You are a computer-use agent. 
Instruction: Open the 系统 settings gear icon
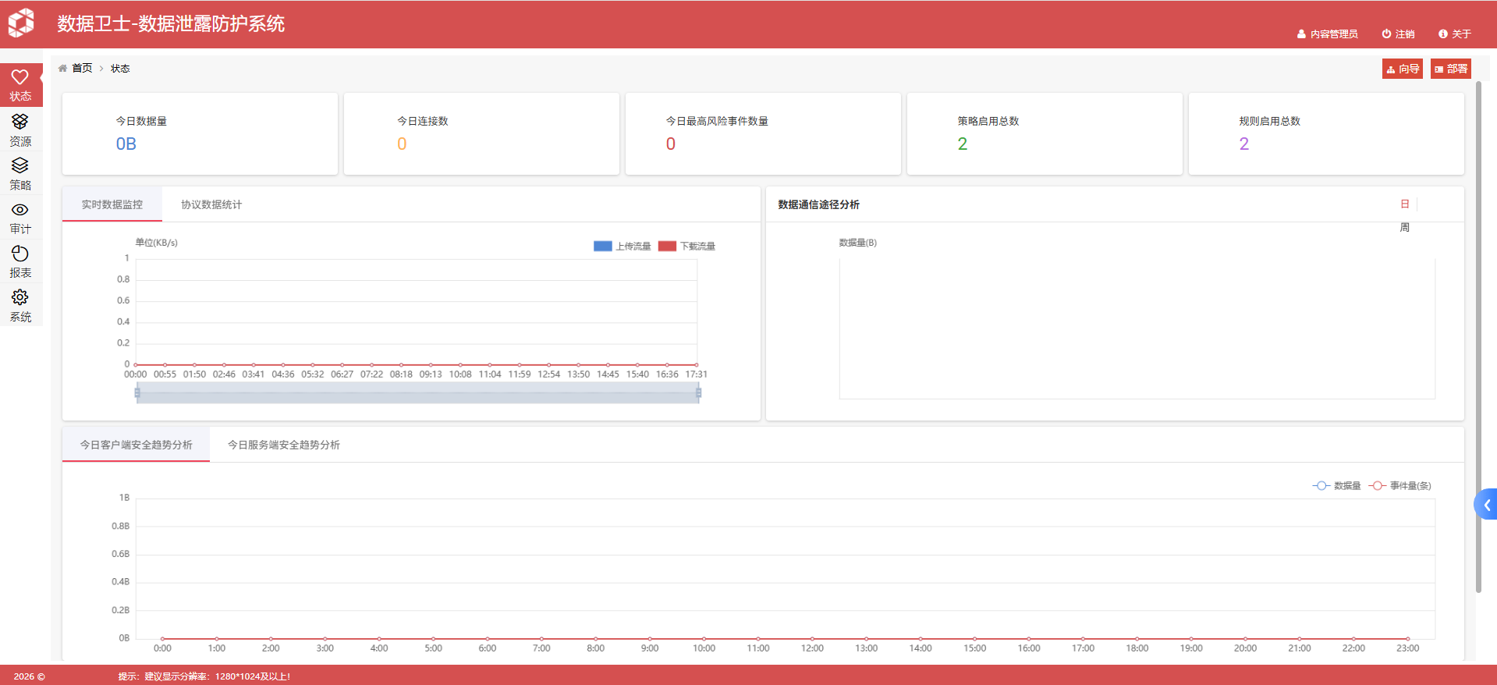(20, 298)
